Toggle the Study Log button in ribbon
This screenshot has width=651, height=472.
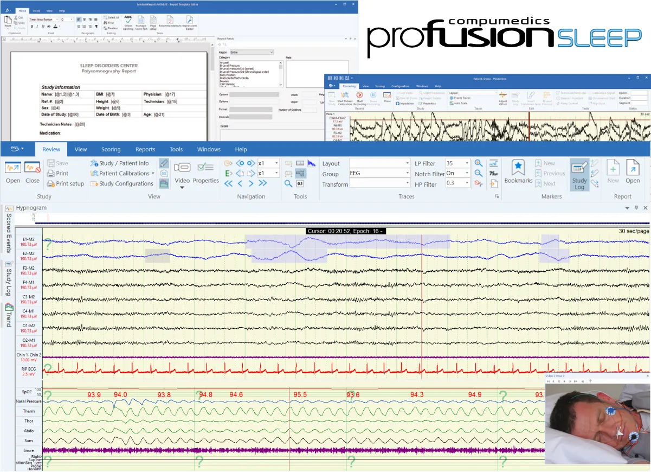[579, 174]
